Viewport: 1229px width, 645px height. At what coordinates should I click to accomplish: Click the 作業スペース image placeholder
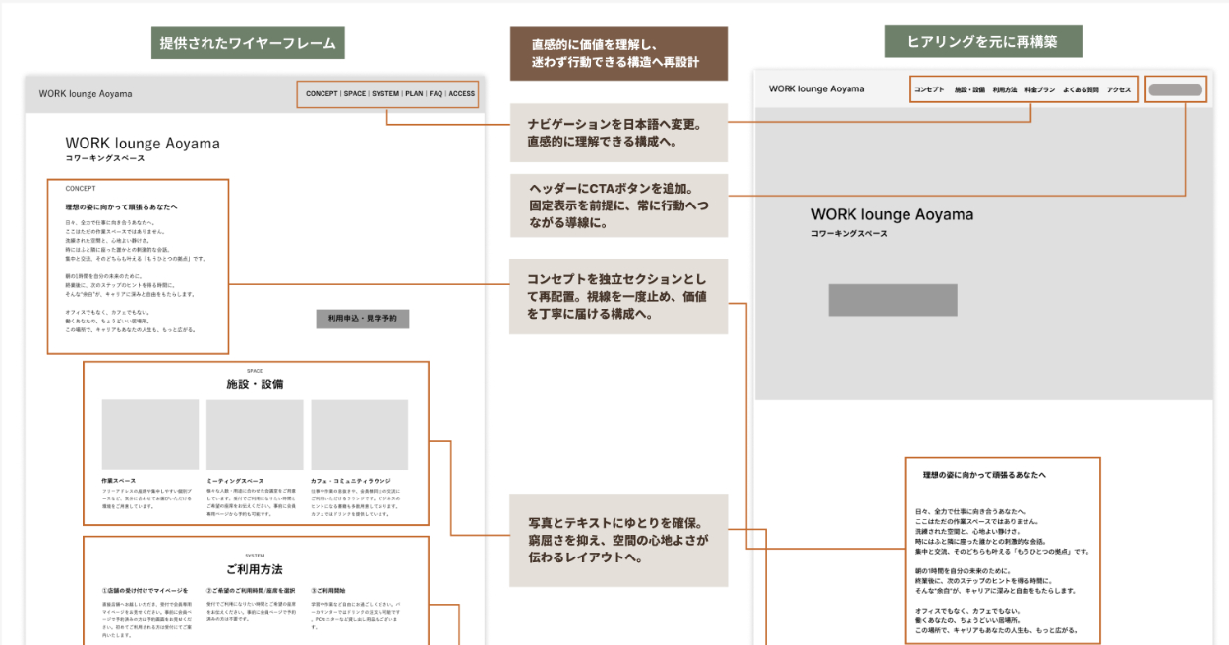pos(150,435)
